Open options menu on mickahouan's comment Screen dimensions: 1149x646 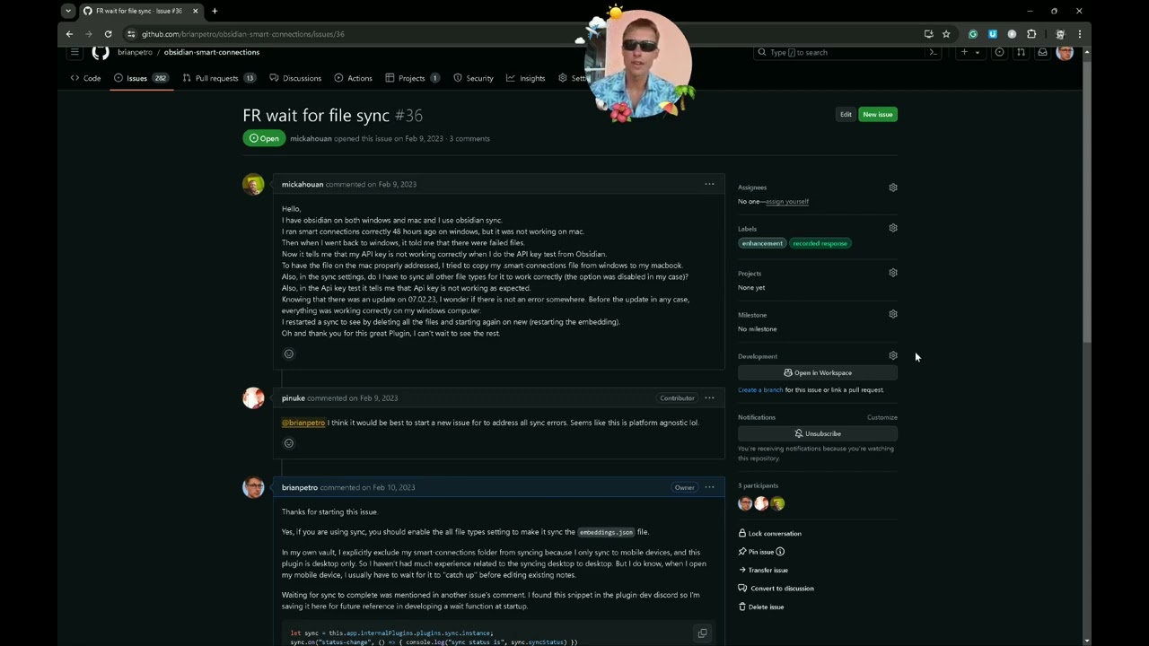709,184
